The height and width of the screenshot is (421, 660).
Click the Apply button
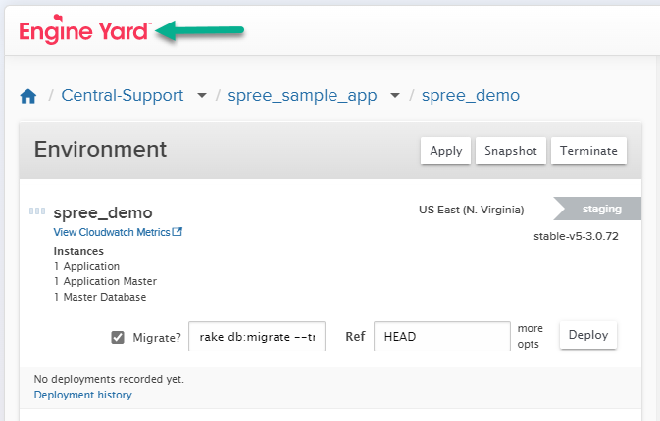pyautogui.click(x=445, y=151)
